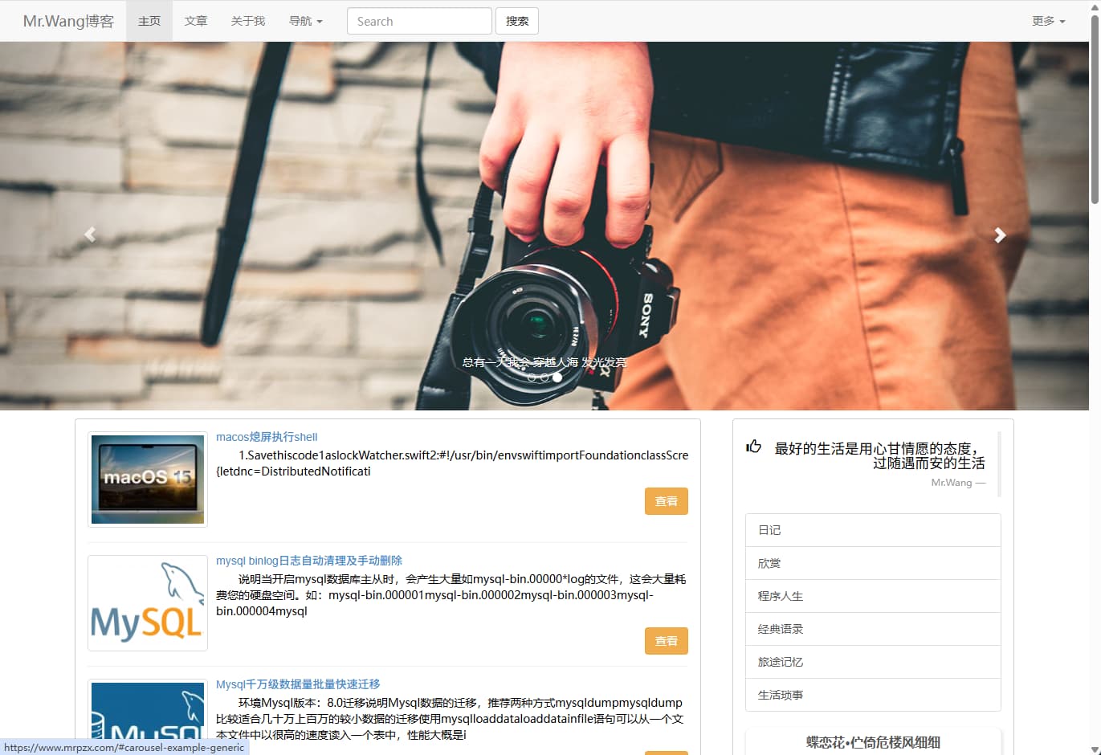The height and width of the screenshot is (755, 1101).
Task: Click the thumbs-up icon beside the quote
Action: [752, 448]
